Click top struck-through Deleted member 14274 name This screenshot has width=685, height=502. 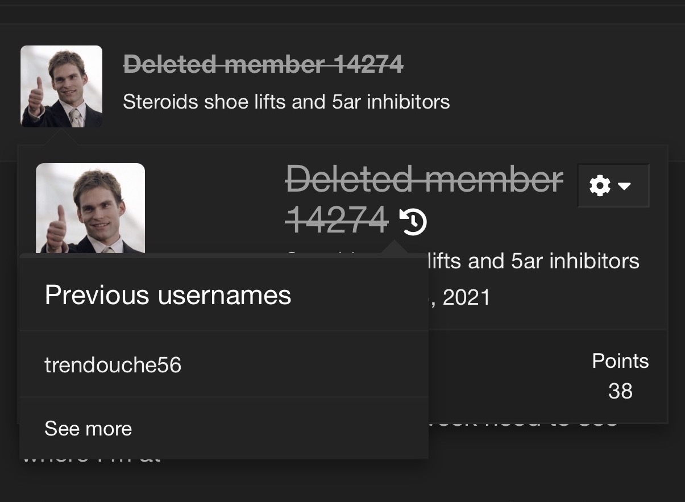coord(263,65)
